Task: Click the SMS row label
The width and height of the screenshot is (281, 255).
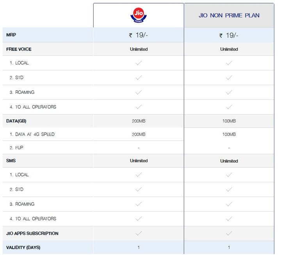Action: tap(11, 161)
